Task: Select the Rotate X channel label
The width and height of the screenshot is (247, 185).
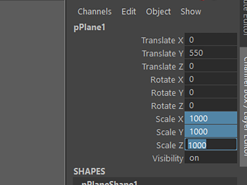Action: coord(167,80)
